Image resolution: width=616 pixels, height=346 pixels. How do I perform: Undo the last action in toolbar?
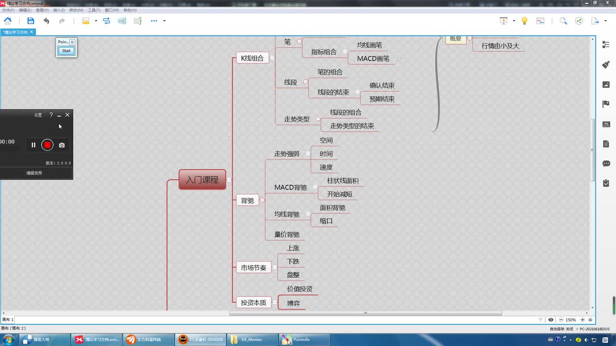tap(46, 21)
